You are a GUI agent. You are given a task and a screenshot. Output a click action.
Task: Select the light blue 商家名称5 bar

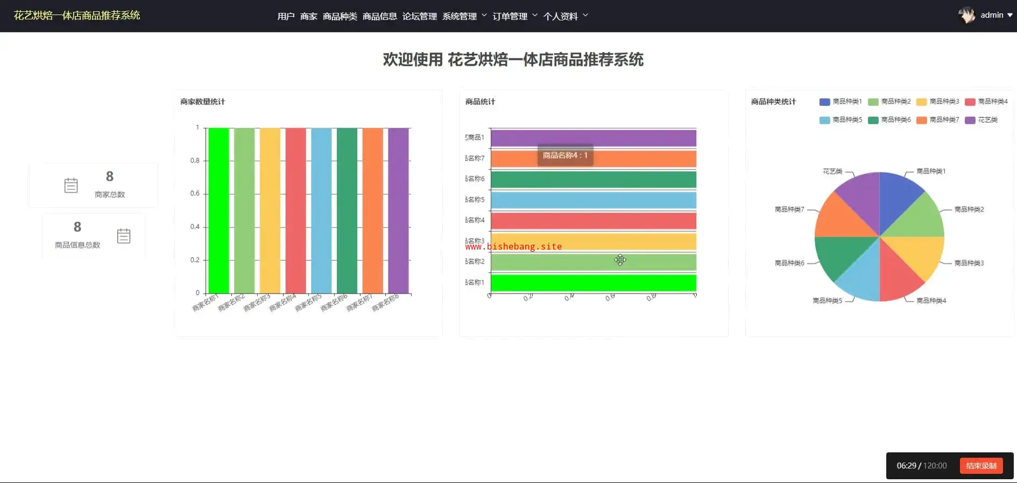pos(321,210)
